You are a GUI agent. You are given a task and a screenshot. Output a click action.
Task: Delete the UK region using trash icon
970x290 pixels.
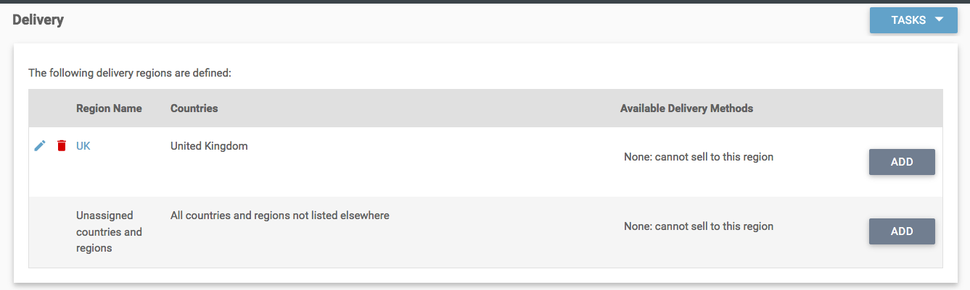[x=62, y=146]
